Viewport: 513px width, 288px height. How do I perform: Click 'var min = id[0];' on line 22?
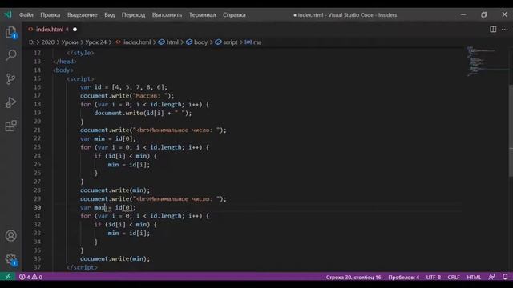[x=108, y=138]
